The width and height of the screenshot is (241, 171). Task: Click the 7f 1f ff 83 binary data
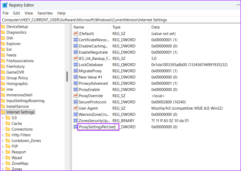pyautogui.click(x=170, y=120)
